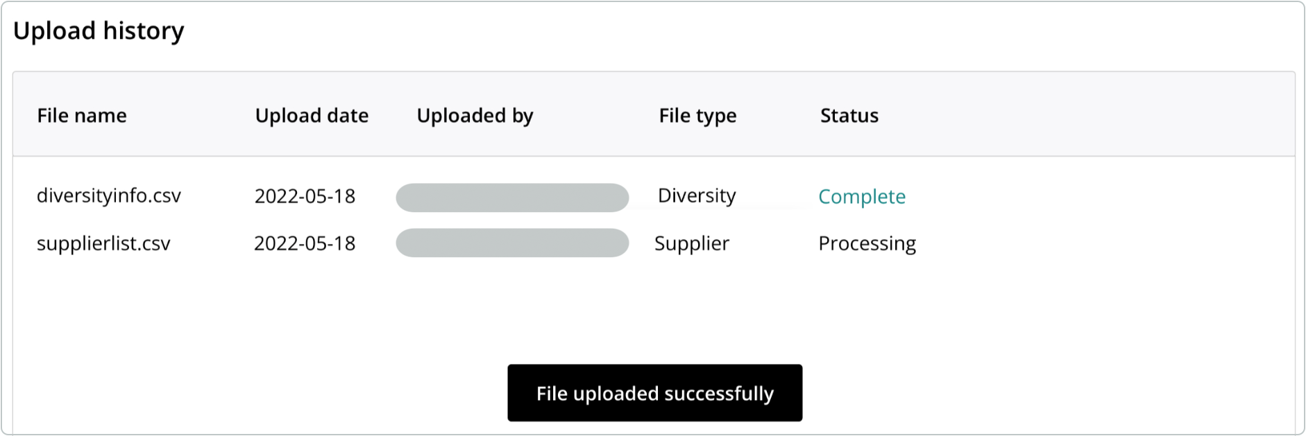Sort by Upload date column header
The height and width of the screenshot is (436, 1306).
coord(312,116)
